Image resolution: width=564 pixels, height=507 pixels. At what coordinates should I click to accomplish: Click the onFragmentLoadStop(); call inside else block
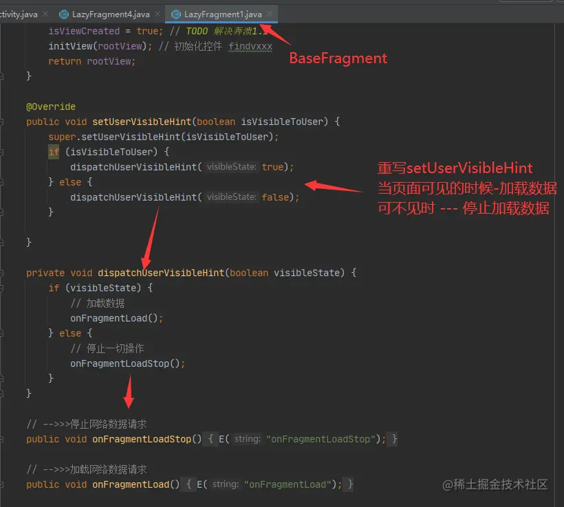tap(128, 363)
